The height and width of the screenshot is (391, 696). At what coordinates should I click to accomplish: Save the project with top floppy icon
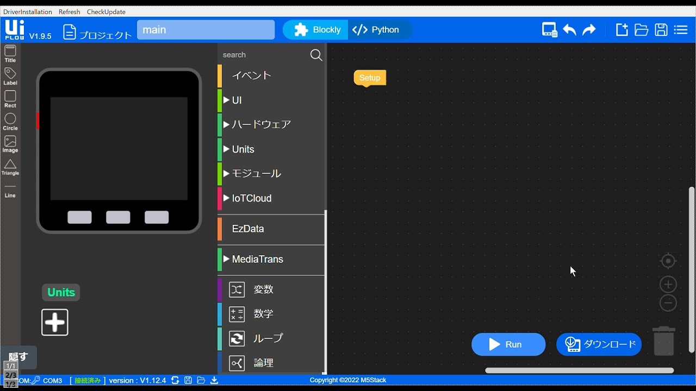pyautogui.click(x=661, y=30)
